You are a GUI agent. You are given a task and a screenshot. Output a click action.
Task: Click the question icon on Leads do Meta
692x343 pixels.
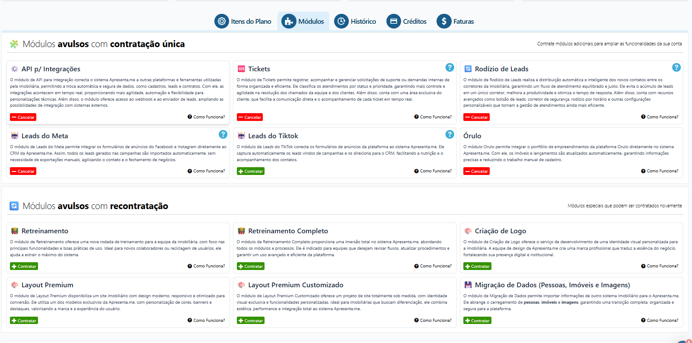pos(223,134)
